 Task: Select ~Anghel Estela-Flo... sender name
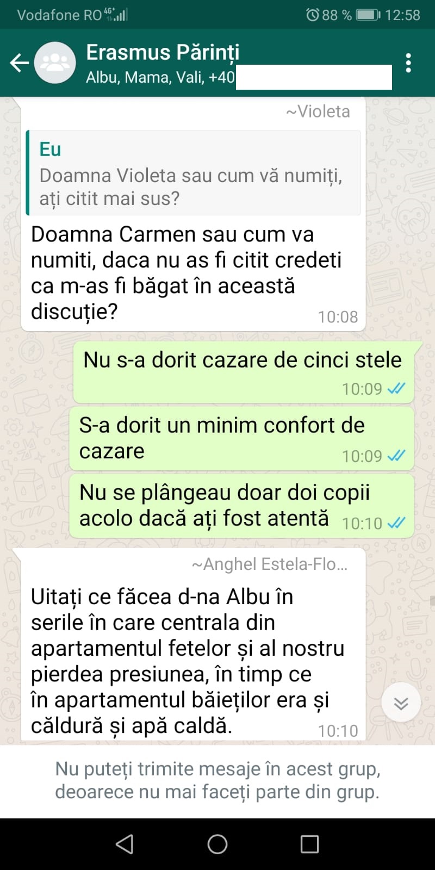[270, 564]
